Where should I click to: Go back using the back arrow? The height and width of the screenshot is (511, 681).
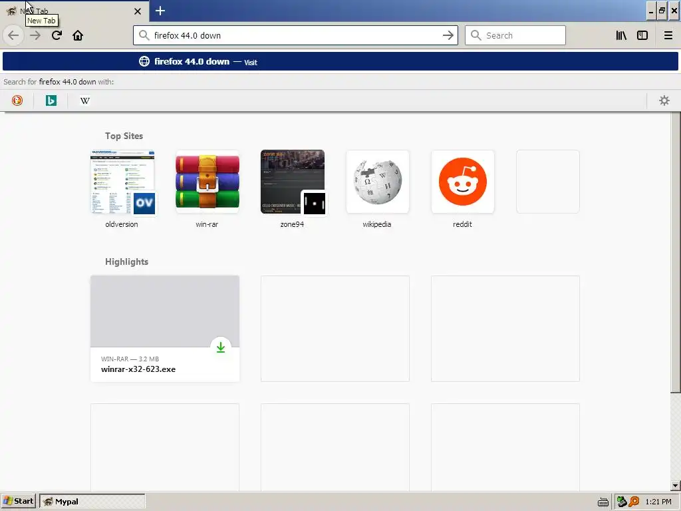[13, 35]
